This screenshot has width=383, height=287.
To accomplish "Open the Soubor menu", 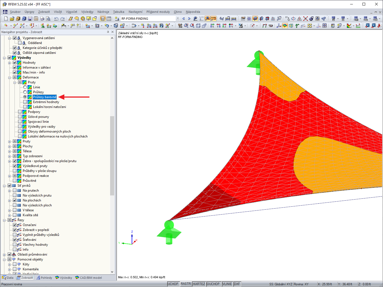I will point(15,12).
